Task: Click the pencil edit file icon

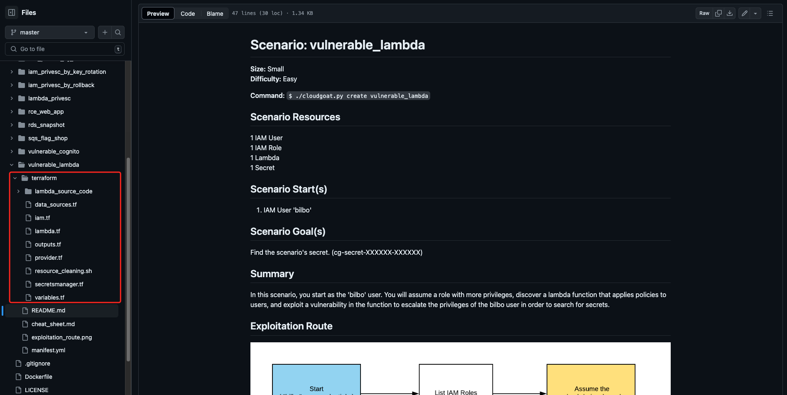Action: [745, 13]
